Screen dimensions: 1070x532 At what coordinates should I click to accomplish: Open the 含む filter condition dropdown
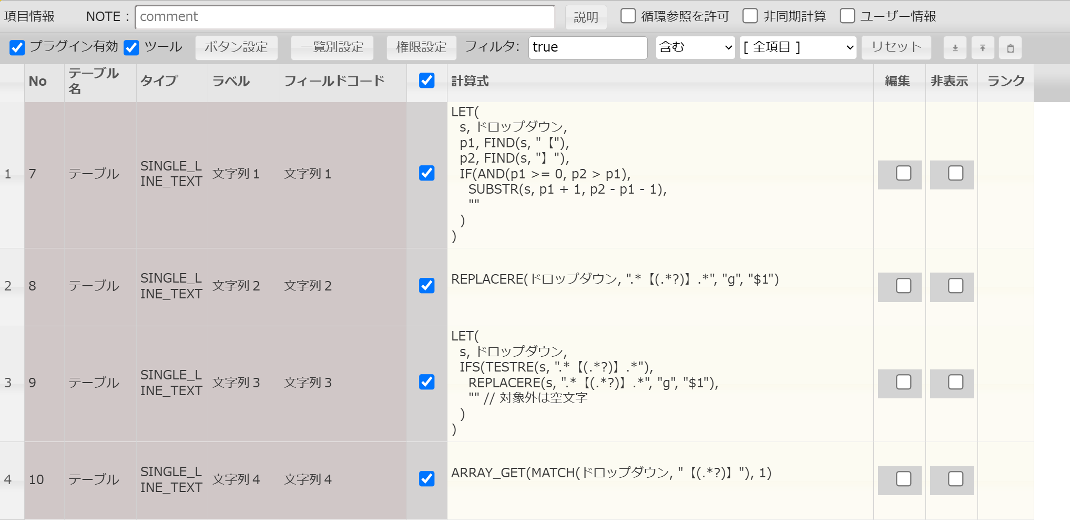[695, 47]
